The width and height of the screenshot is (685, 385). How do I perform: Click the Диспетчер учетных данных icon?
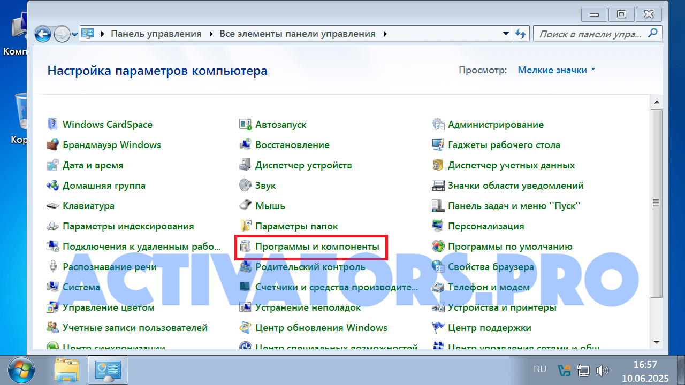point(438,165)
